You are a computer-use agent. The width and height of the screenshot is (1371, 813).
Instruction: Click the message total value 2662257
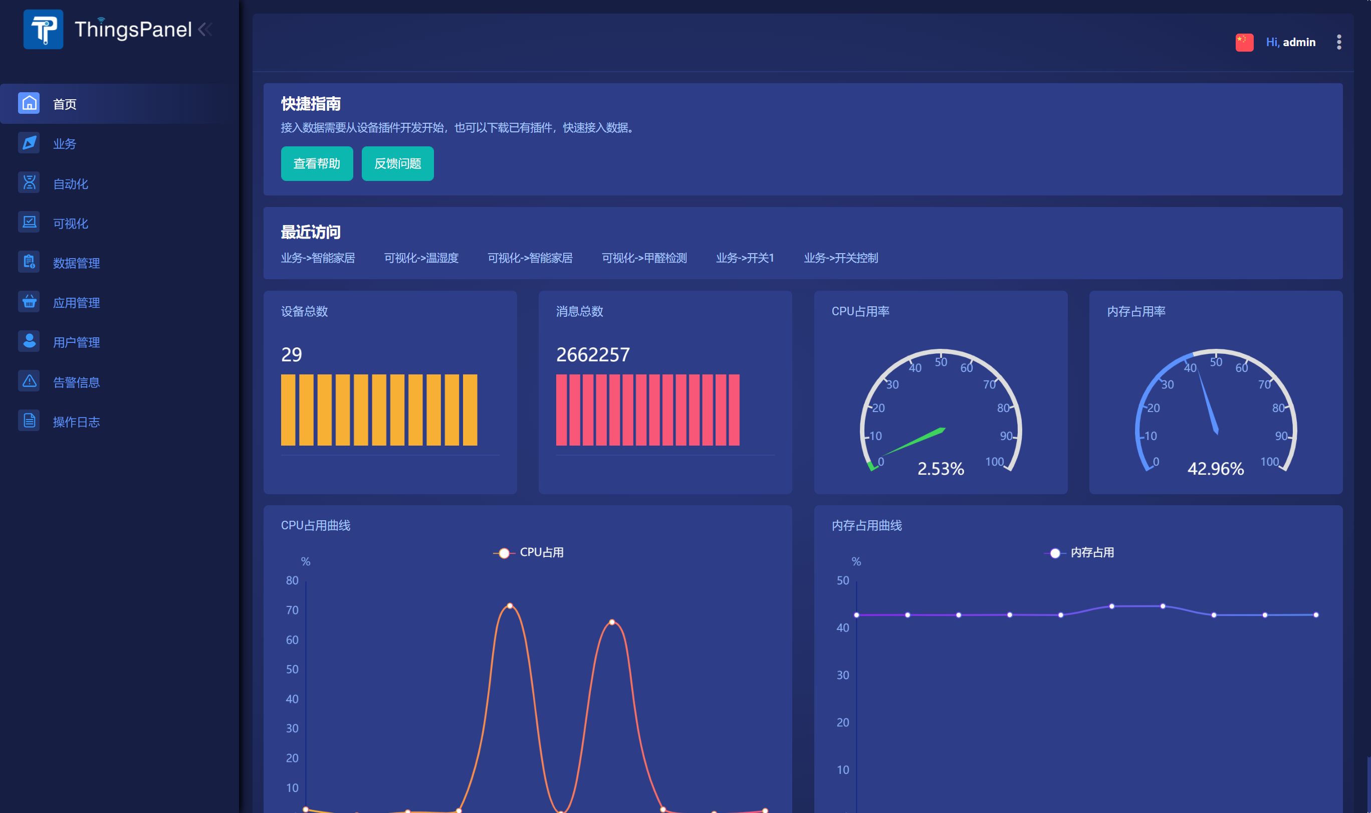593,354
